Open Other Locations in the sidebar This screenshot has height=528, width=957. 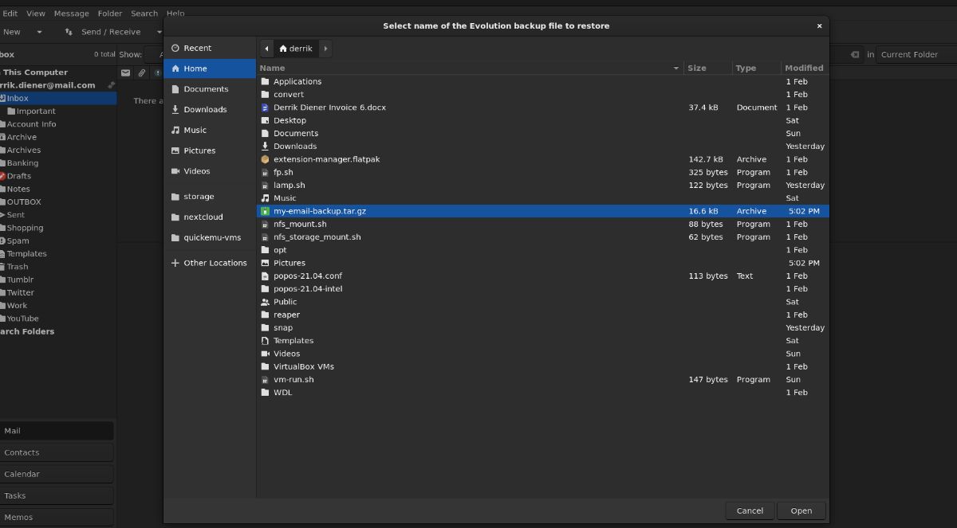(x=212, y=261)
